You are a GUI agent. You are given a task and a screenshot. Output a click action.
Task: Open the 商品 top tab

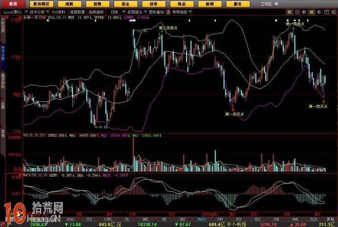(182, 4)
